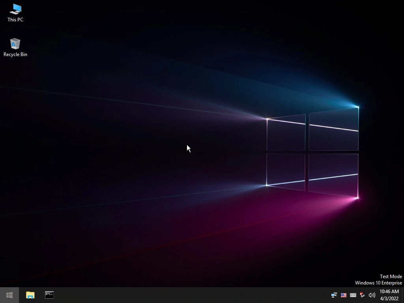
Task: Open the volume speaker control
Action: click(372, 295)
